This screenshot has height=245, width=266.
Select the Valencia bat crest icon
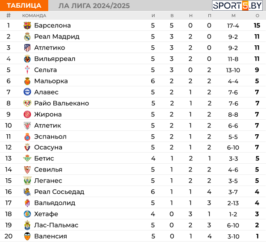click(x=27, y=236)
